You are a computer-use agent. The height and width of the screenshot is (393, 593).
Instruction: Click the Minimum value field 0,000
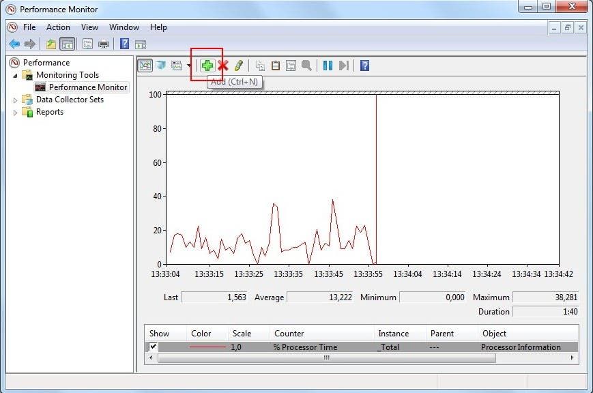tap(433, 297)
